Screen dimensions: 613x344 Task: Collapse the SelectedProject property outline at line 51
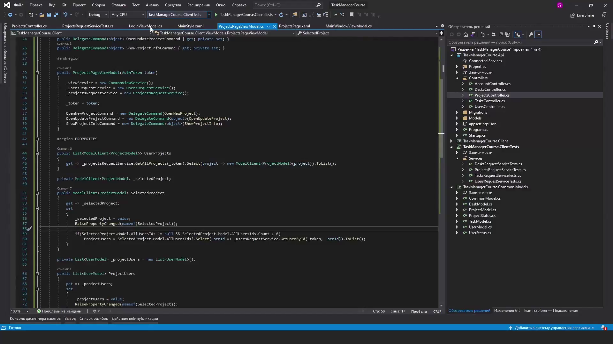pos(37,193)
